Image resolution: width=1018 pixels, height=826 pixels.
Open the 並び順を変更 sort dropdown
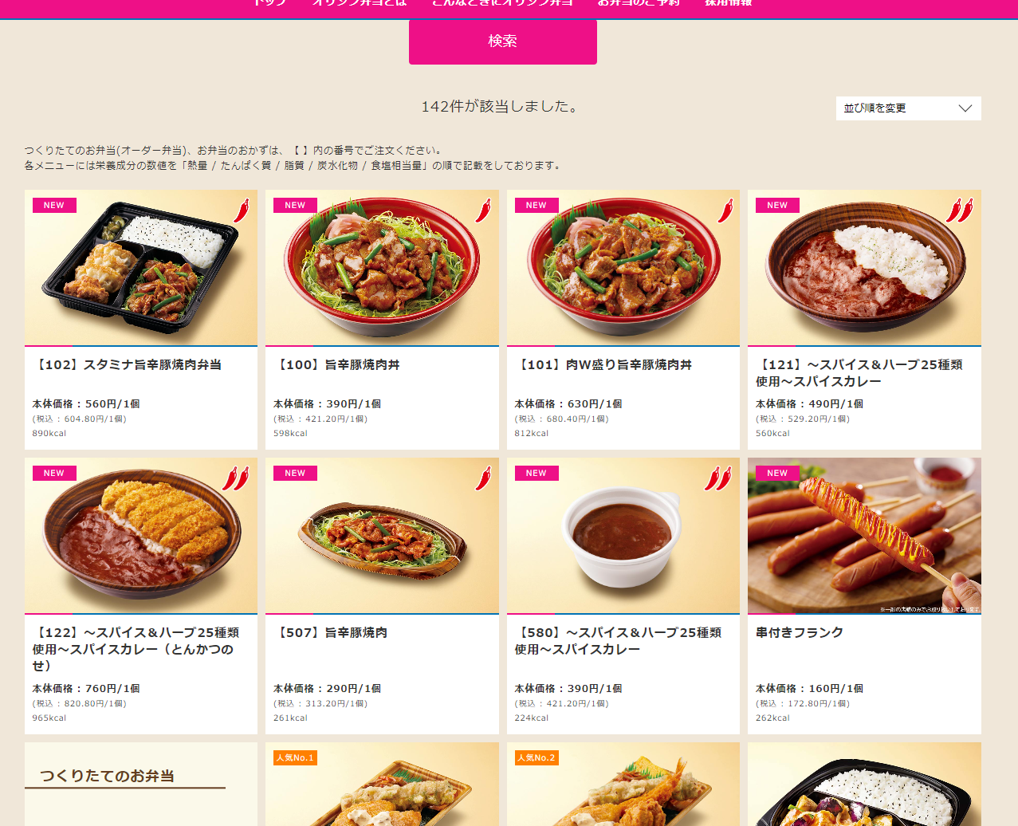(909, 108)
